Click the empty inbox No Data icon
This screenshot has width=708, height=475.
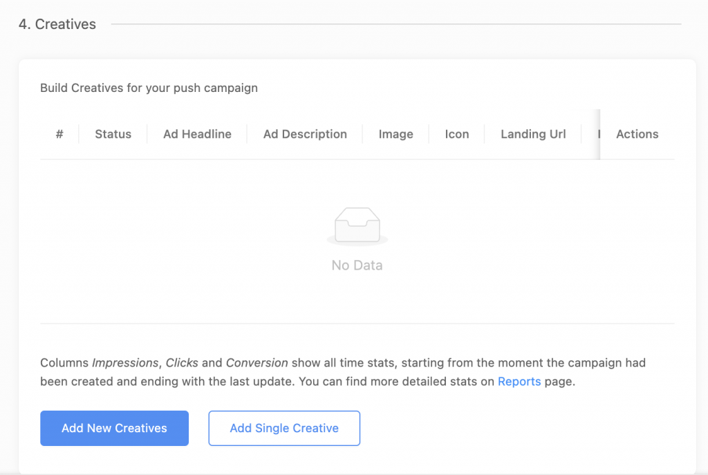point(357,226)
